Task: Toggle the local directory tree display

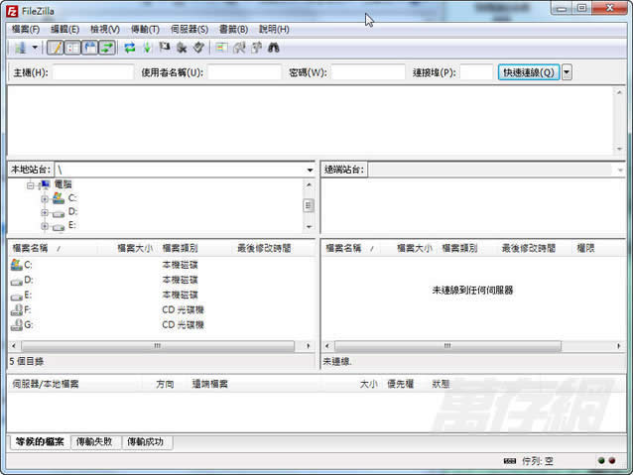Action: pyautogui.click(x=72, y=48)
